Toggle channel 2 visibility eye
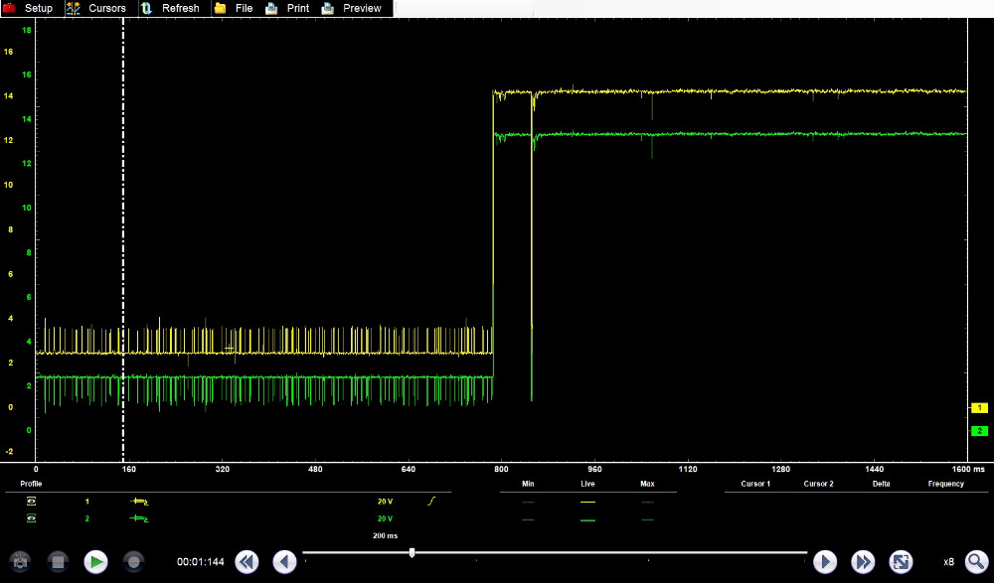This screenshot has width=994, height=583. pyautogui.click(x=31, y=518)
